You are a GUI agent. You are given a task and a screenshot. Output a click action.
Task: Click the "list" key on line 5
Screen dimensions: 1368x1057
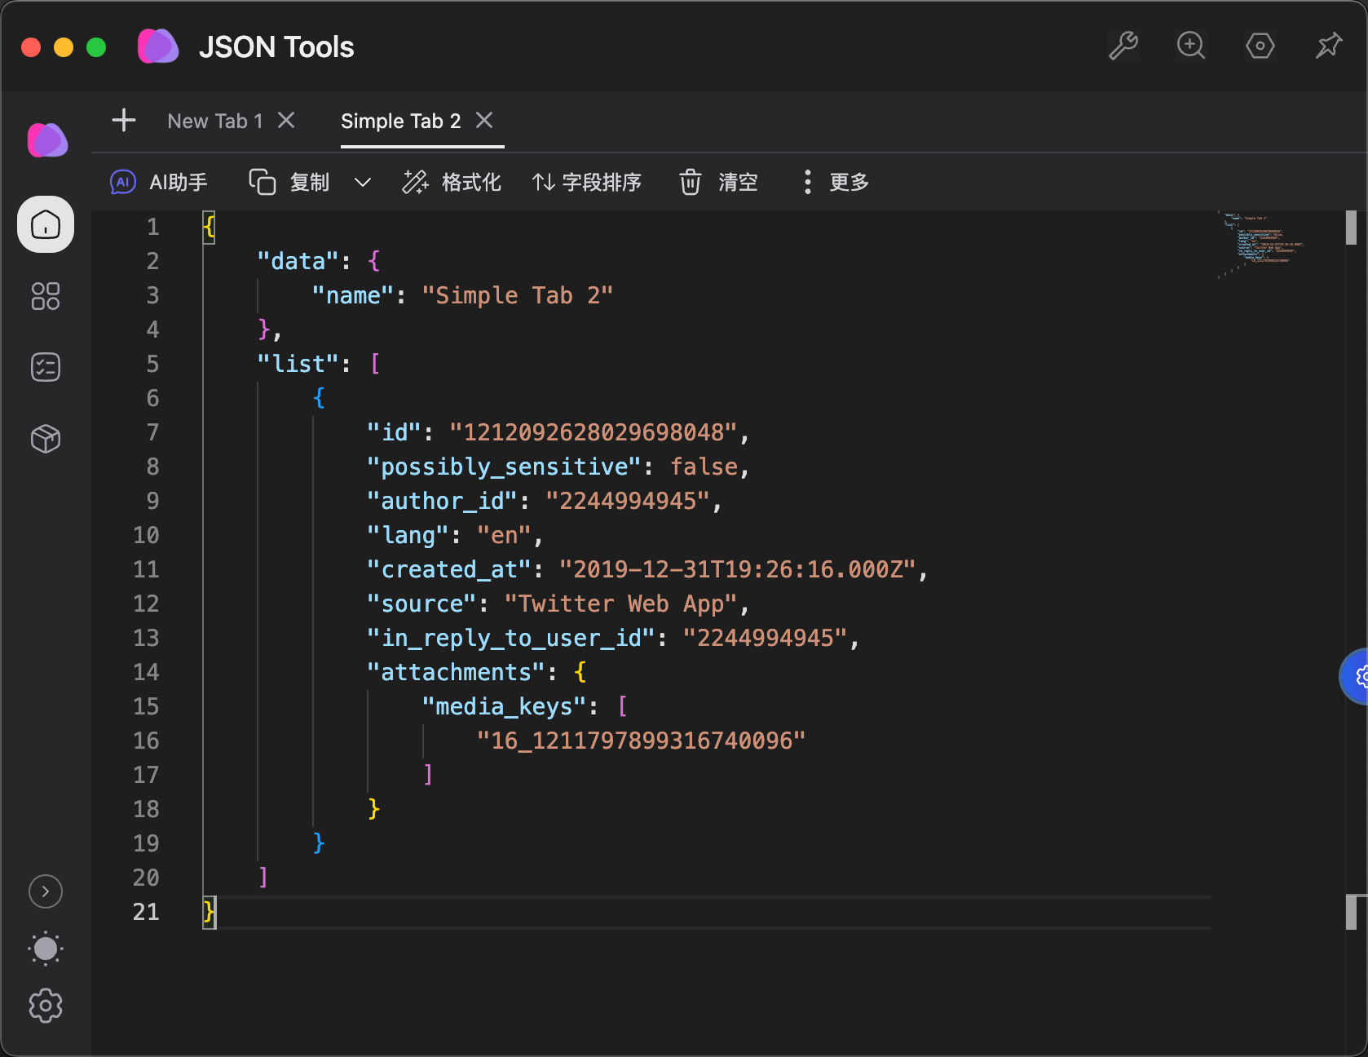pyautogui.click(x=298, y=364)
